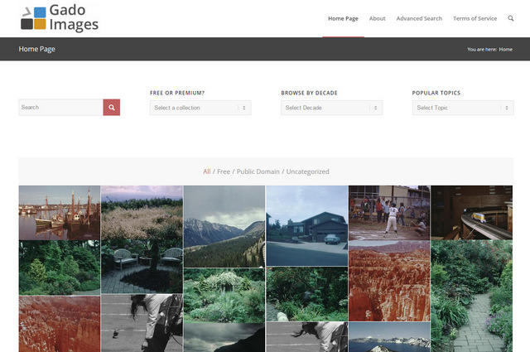Click the Gado Images logo

coord(60,18)
